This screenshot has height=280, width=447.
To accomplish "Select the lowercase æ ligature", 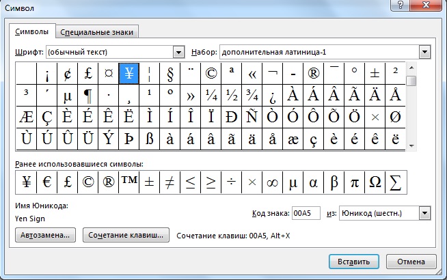I will coord(293,139).
